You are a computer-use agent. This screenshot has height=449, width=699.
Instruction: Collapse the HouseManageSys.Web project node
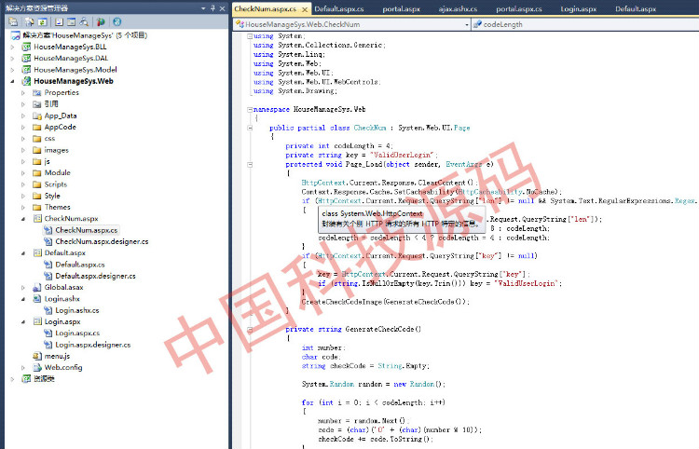[13, 81]
